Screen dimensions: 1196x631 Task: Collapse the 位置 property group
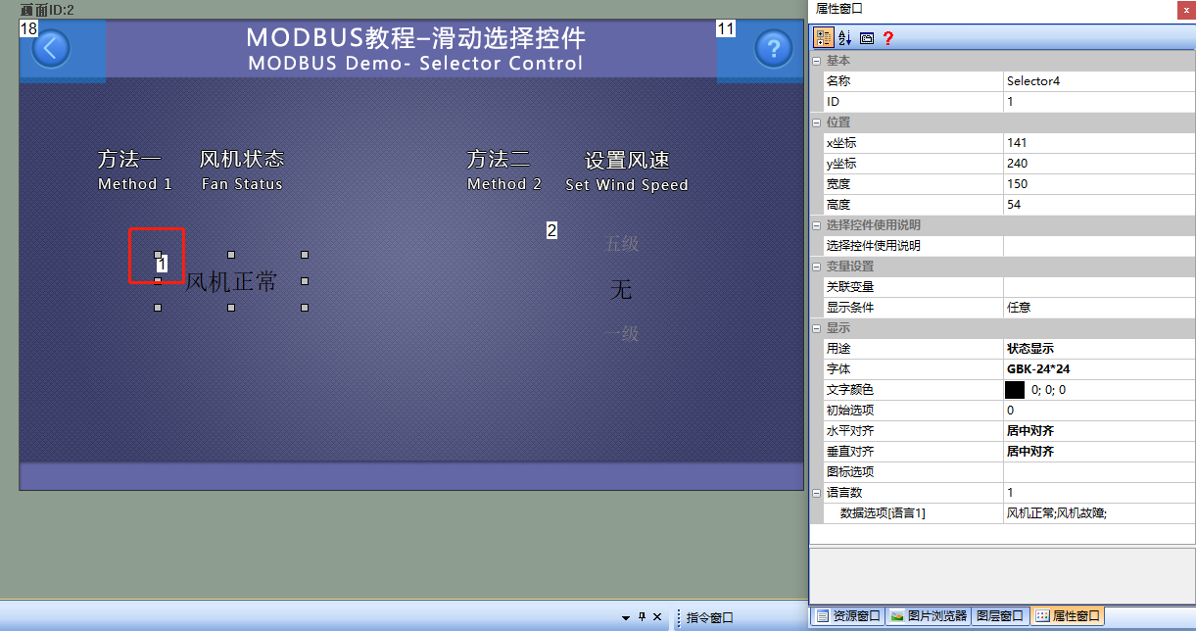coord(816,122)
